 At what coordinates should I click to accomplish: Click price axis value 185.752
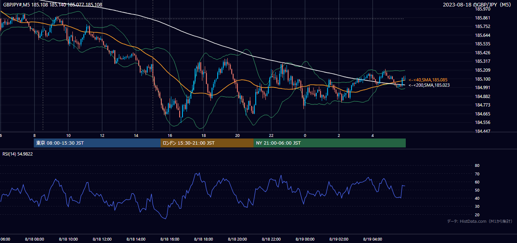[x=483, y=26]
